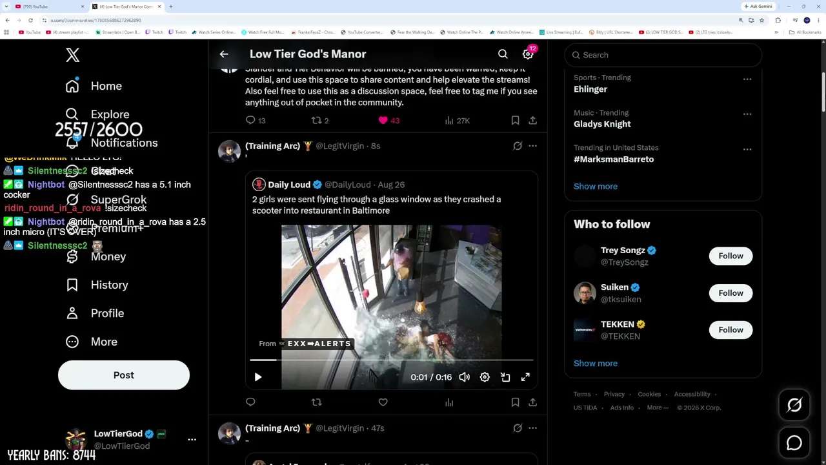Open more options on LegitVirgin 47s post

pos(532,428)
